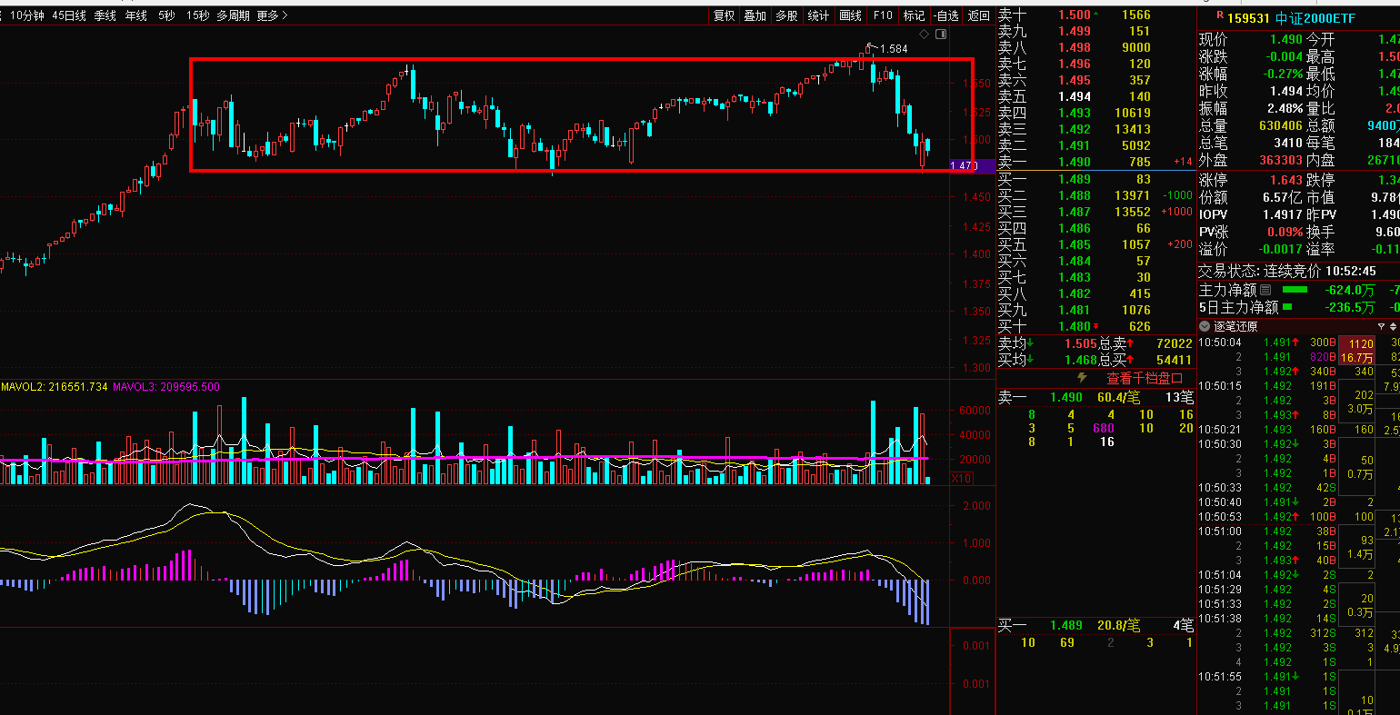Click the lightning bolt icon beside 查看千档盘口
This screenshot has height=715, width=1400.
1082,378
